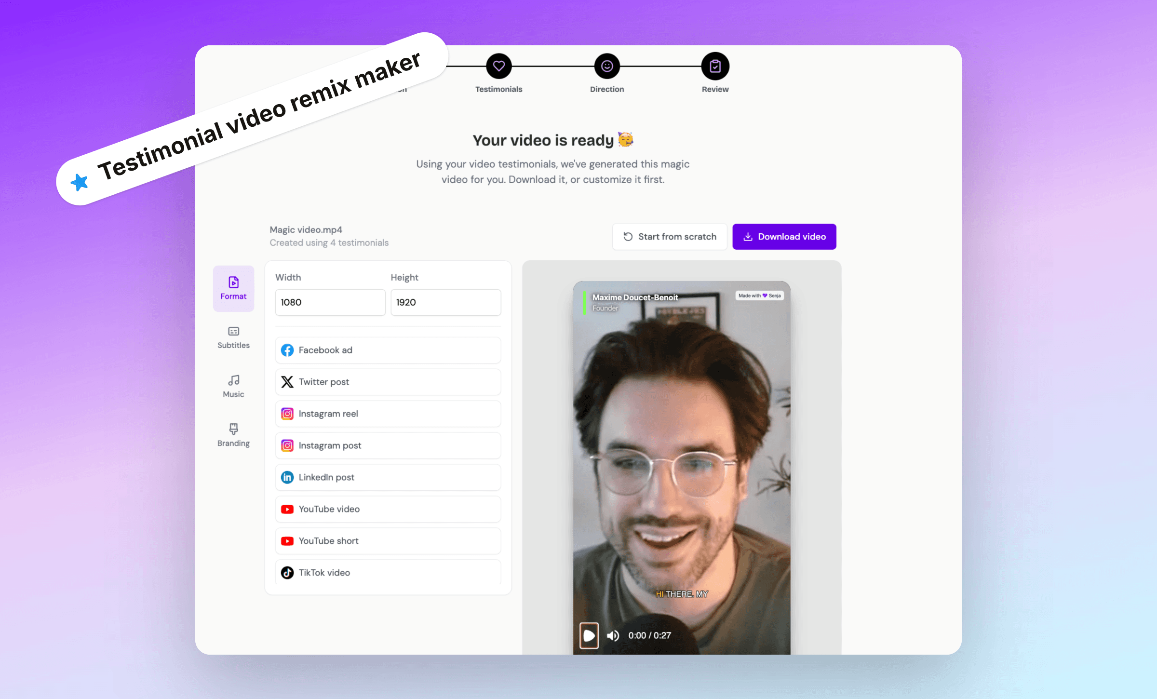Play the video preview
Viewport: 1157px width, 699px height.
(x=589, y=635)
